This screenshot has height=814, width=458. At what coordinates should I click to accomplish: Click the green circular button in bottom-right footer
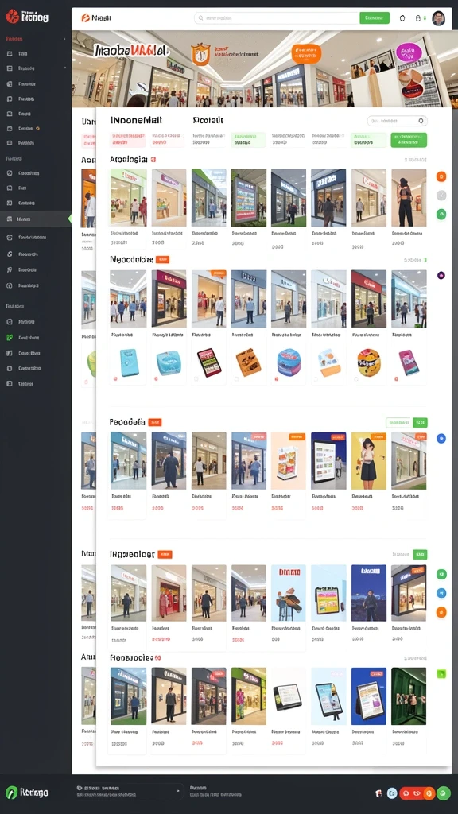coord(444,793)
